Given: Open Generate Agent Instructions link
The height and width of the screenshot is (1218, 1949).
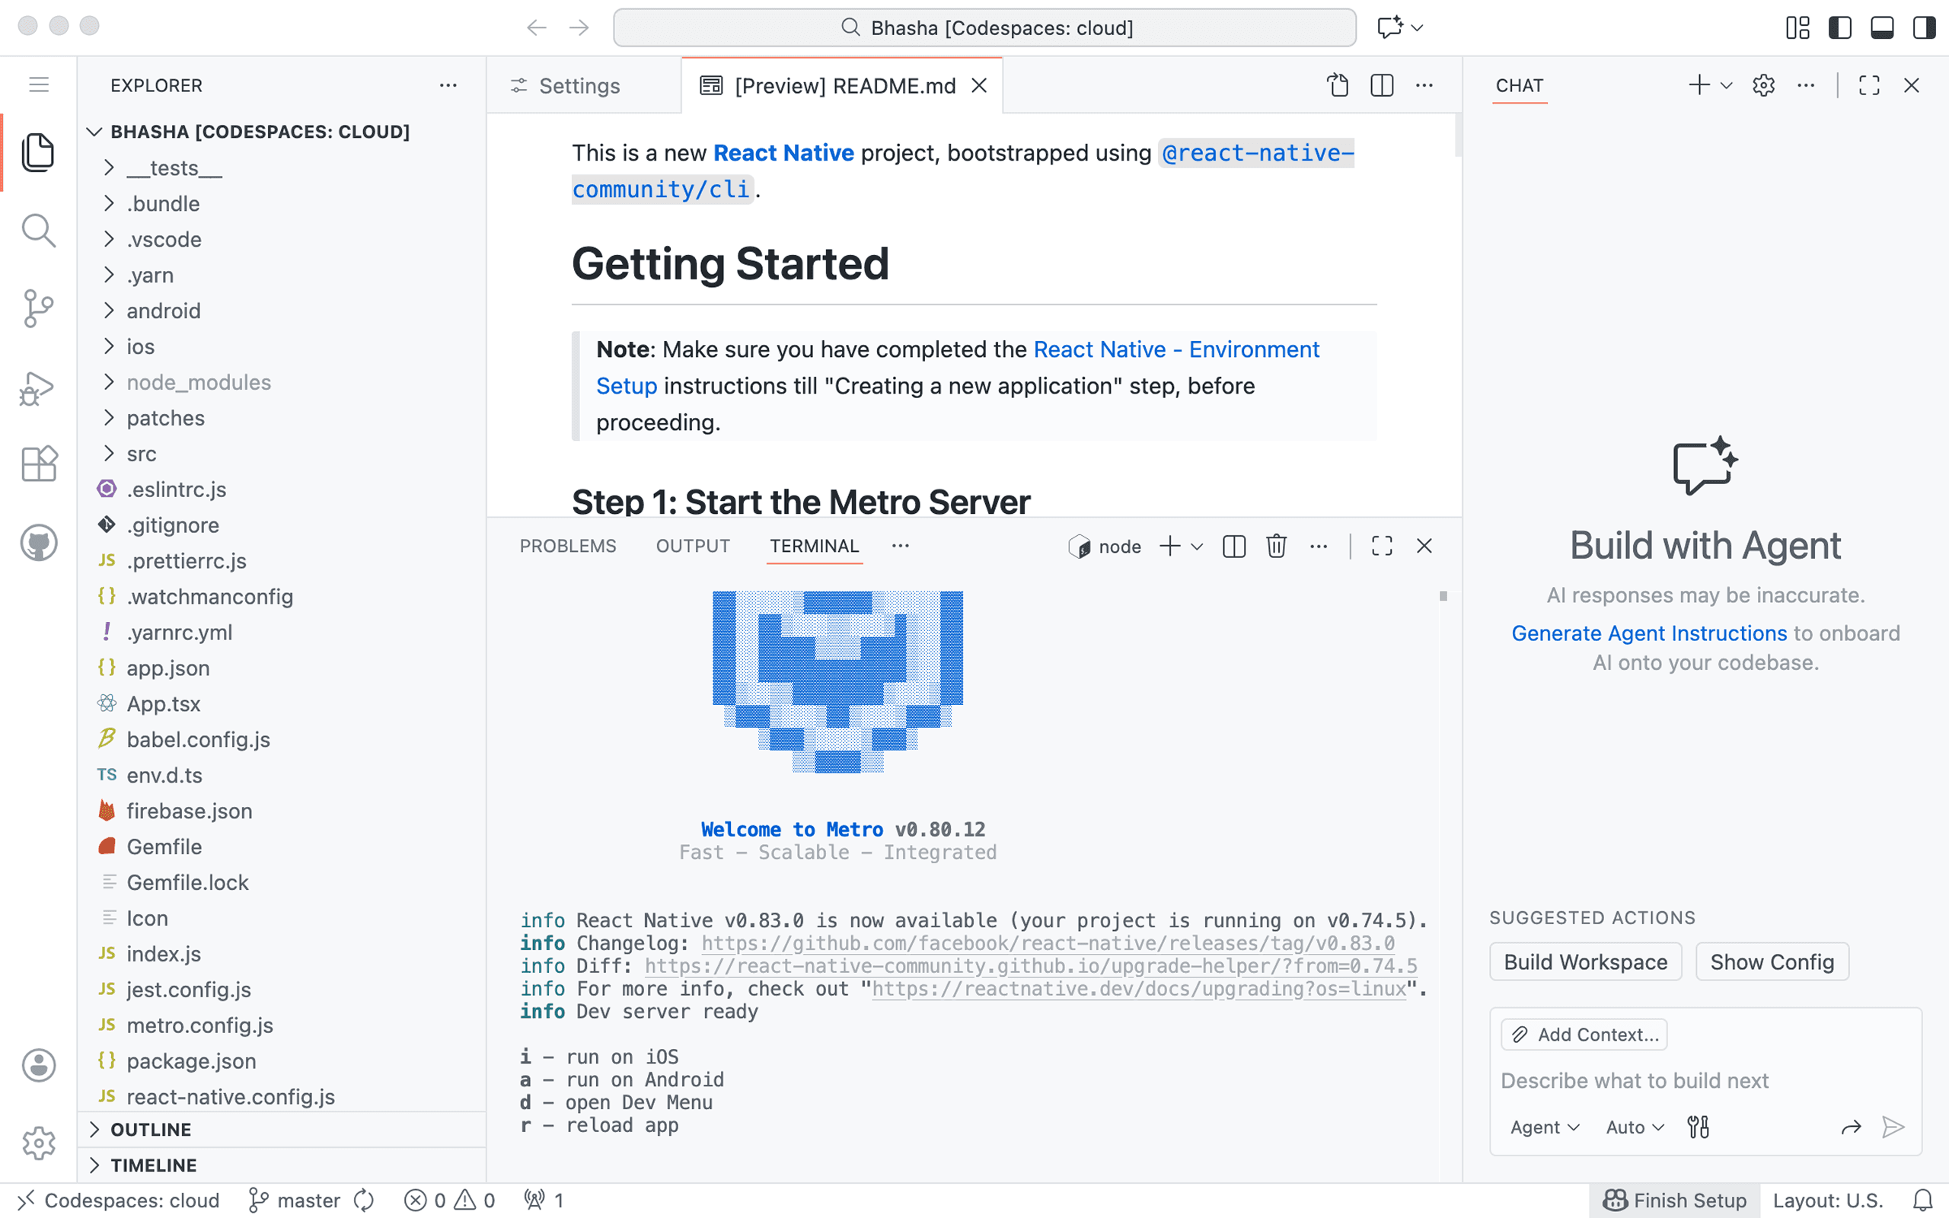Looking at the screenshot, I should [1648, 633].
